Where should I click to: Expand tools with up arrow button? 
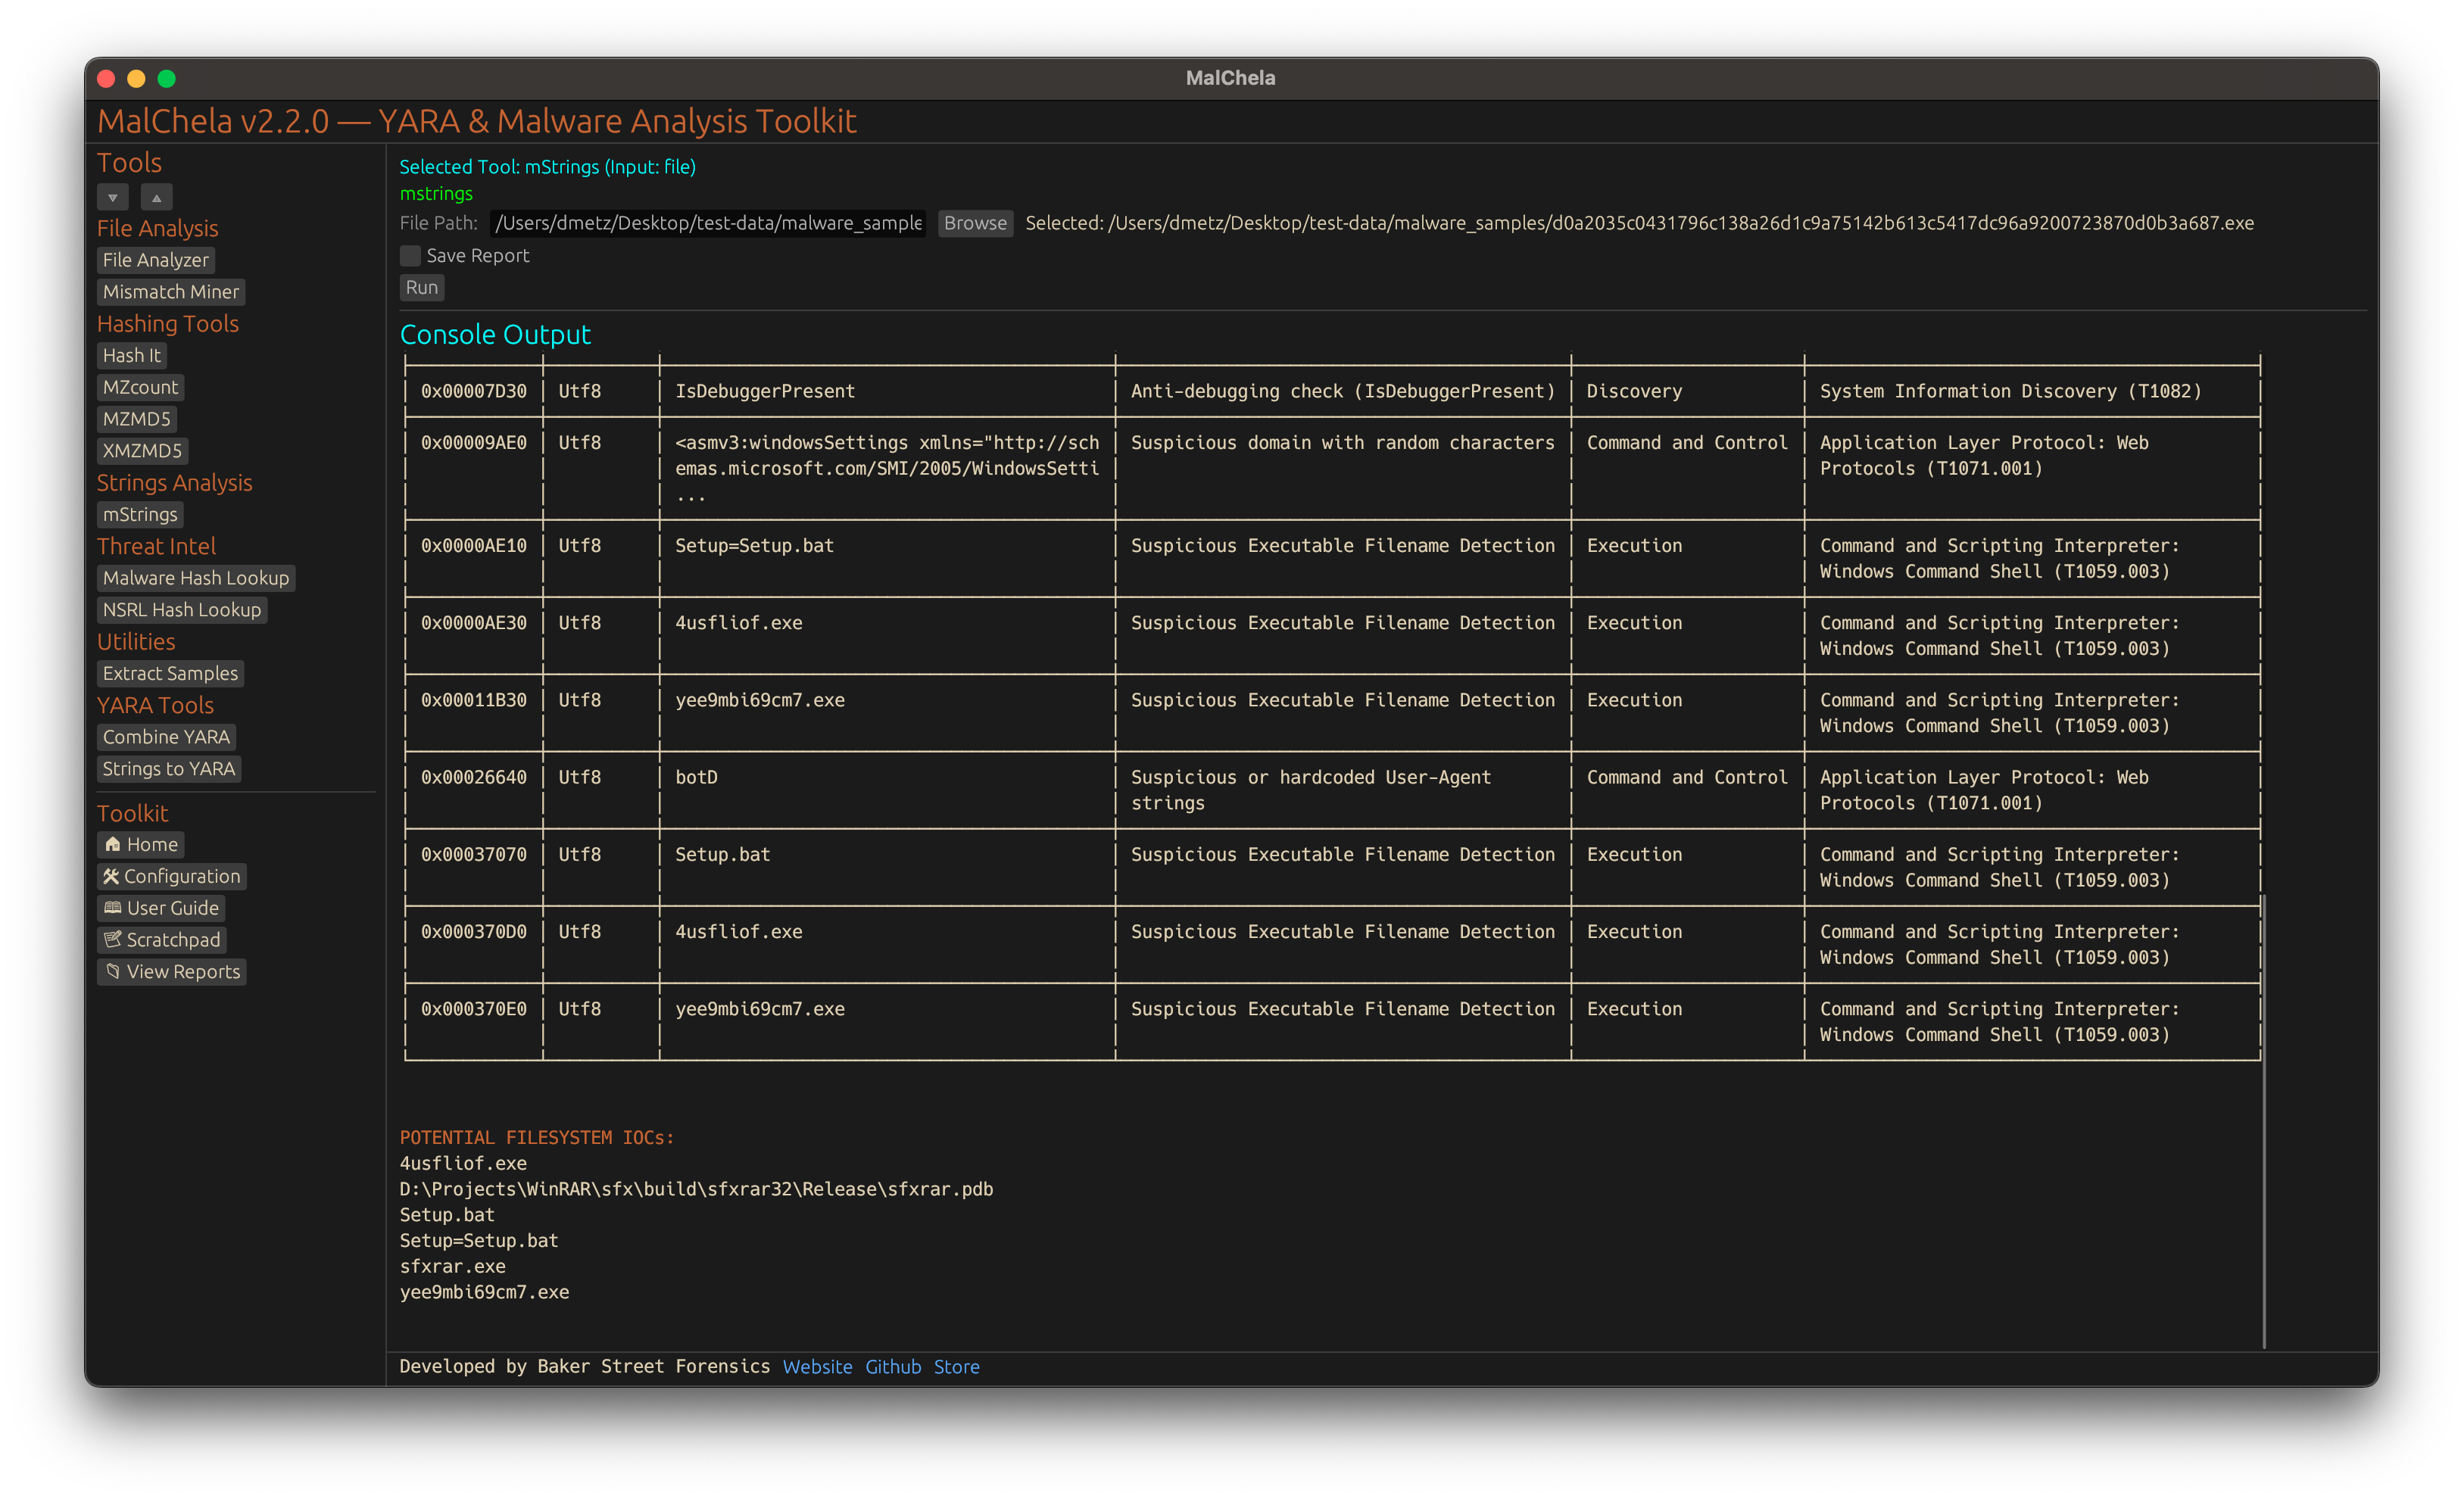click(x=156, y=197)
